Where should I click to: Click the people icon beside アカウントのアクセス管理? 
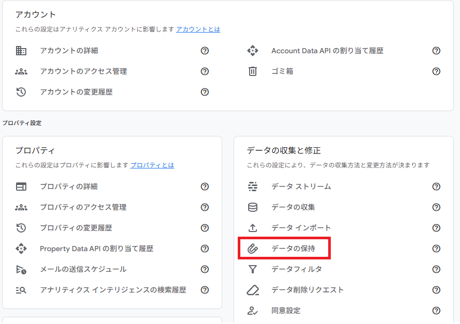pyautogui.click(x=21, y=71)
